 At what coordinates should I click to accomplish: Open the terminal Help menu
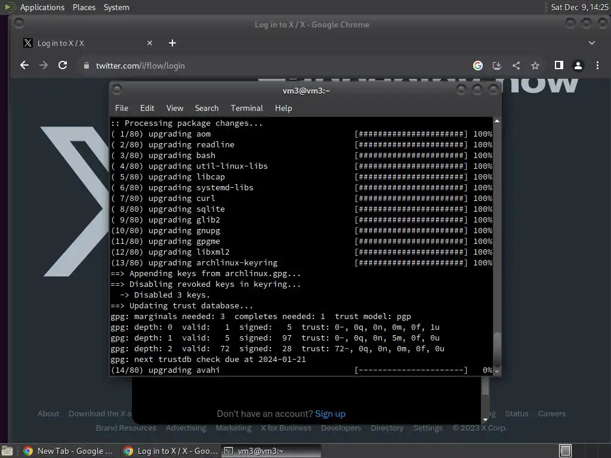(283, 108)
